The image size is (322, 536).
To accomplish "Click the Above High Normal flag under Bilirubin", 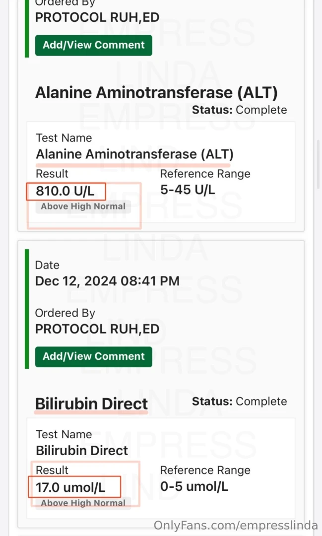I will [83, 503].
